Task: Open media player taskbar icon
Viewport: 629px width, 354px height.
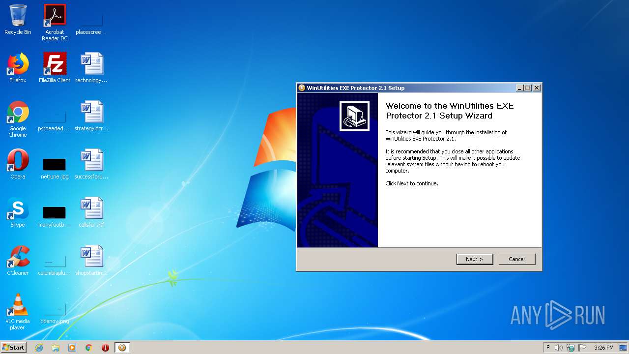Action: coord(72,348)
